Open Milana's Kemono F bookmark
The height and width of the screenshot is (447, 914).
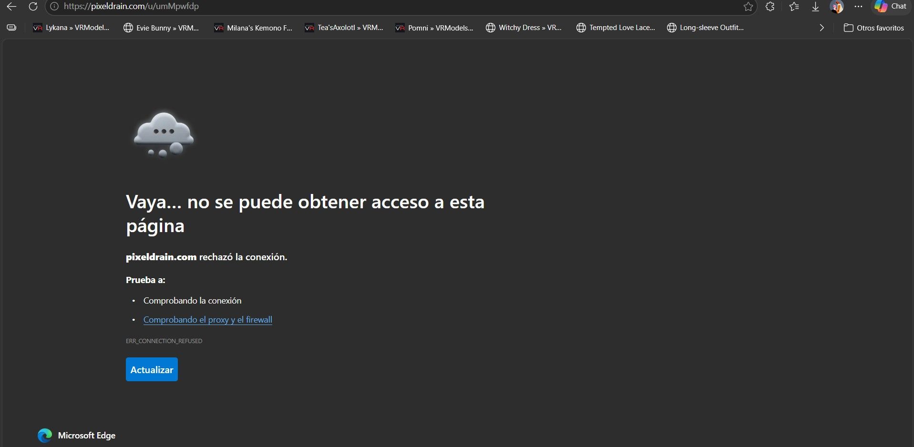[253, 28]
